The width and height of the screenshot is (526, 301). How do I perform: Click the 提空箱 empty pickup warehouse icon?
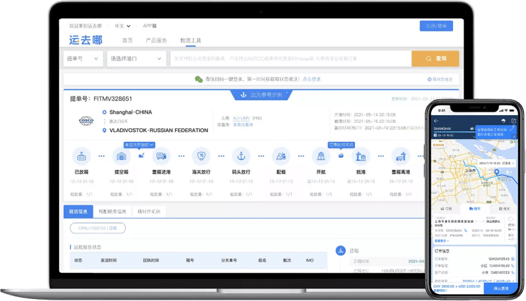tap(122, 156)
